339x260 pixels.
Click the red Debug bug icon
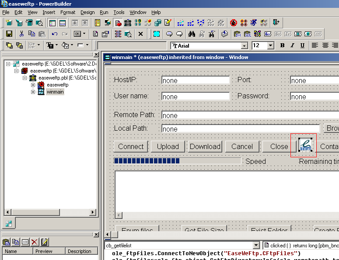pyautogui.click(x=234, y=23)
